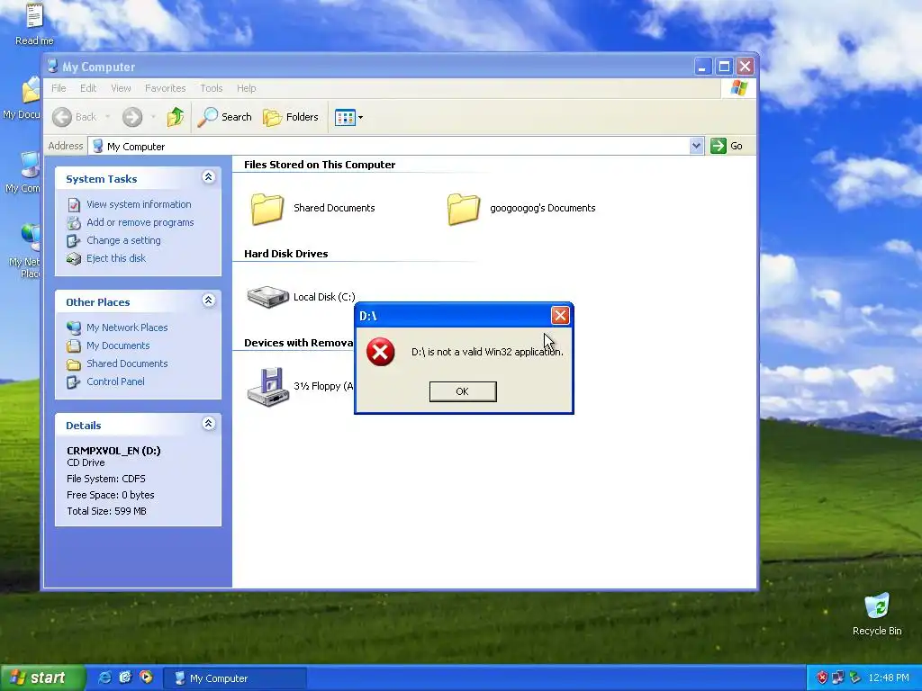This screenshot has width=922, height=691.
Task: Open the Forward history dropdown arrow
Action: [153, 117]
